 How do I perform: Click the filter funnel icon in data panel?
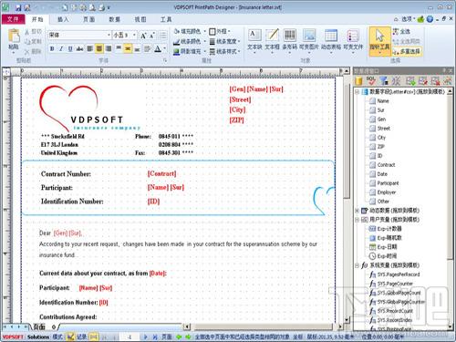click(x=384, y=81)
